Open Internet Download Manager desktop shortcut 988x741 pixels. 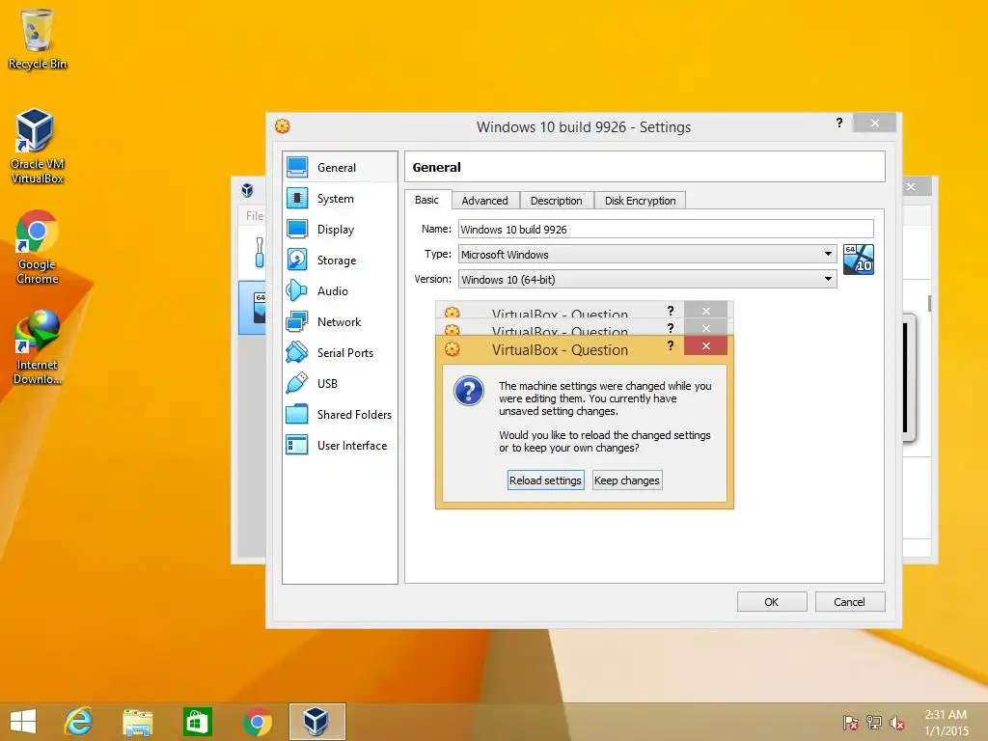pos(38,346)
